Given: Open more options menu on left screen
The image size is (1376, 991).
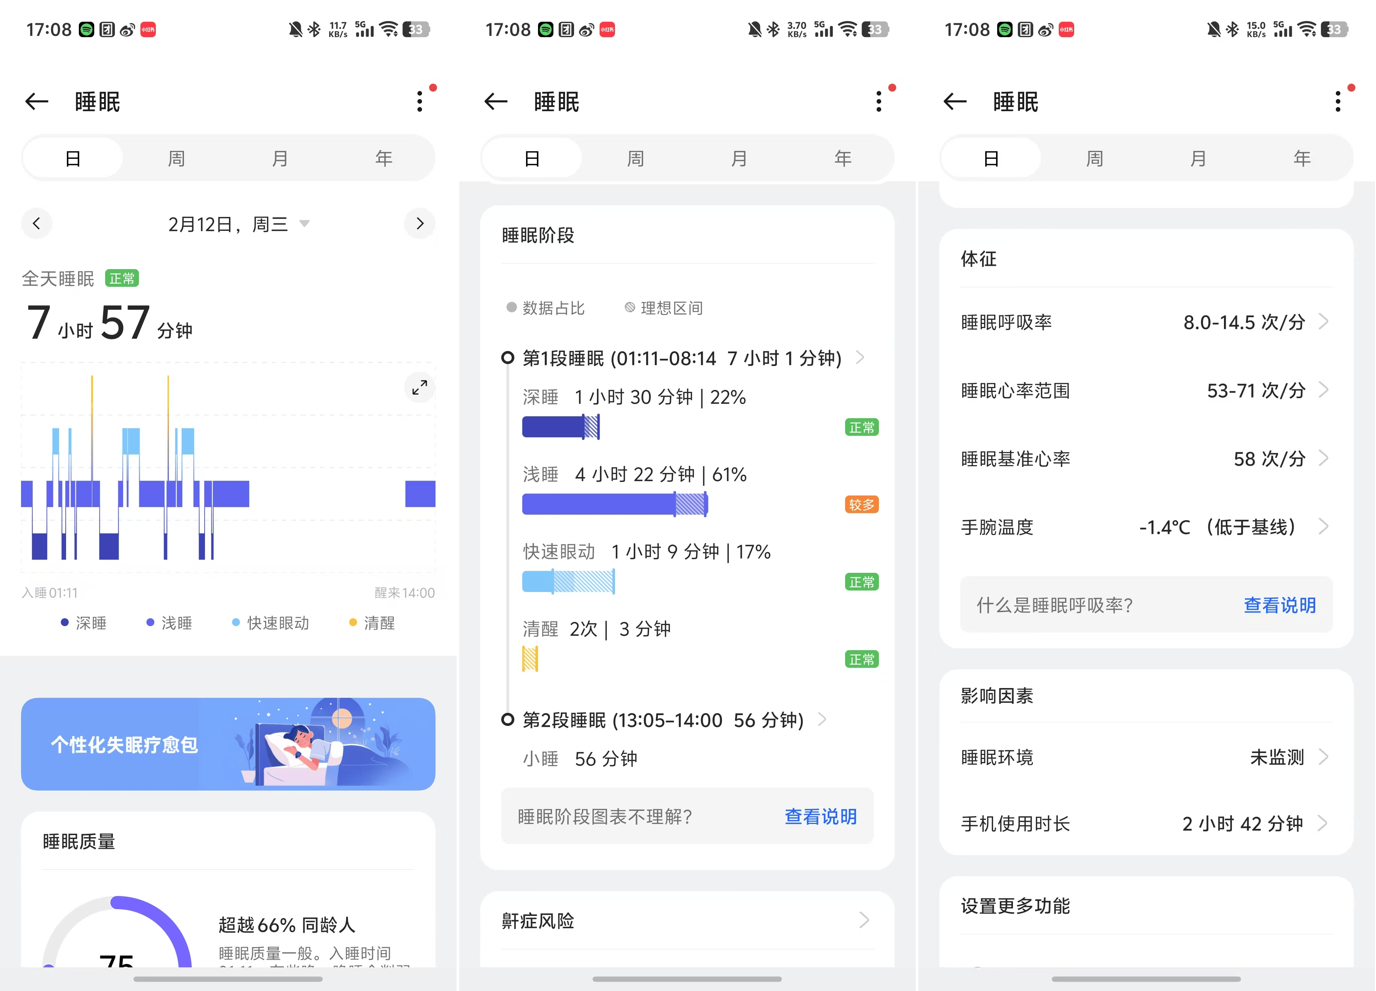Looking at the screenshot, I should pos(420,101).
